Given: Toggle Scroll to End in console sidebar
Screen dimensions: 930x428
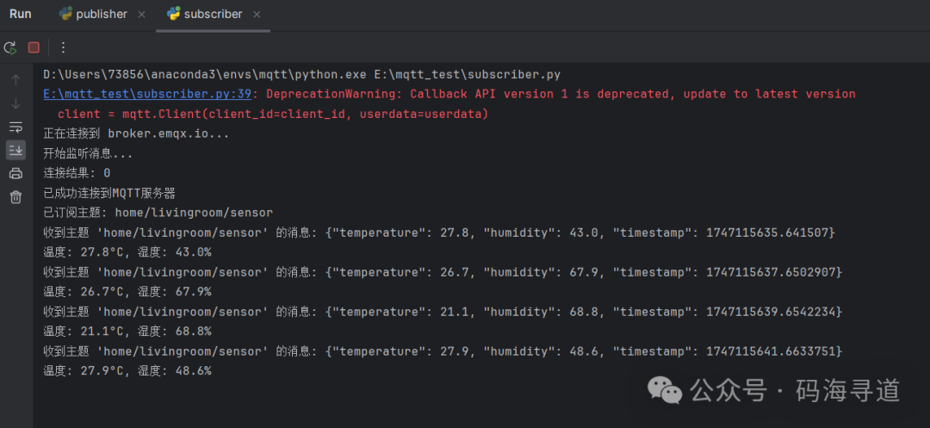Looking at the screenshot, I should [x=16, y=150].
